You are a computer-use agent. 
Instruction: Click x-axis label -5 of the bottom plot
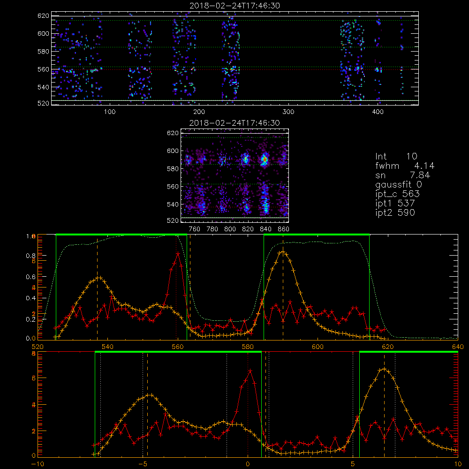143,464
